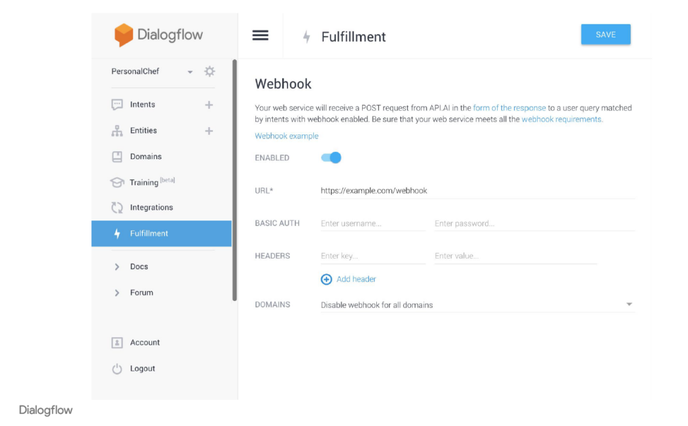The image size is (688, 426).
Task: Focus the Enter username field
Action: click(x=373, y=223)
